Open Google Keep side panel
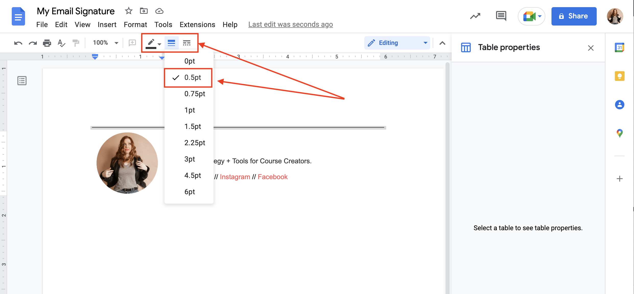The image size is (634, 294). tap(619, 76)
